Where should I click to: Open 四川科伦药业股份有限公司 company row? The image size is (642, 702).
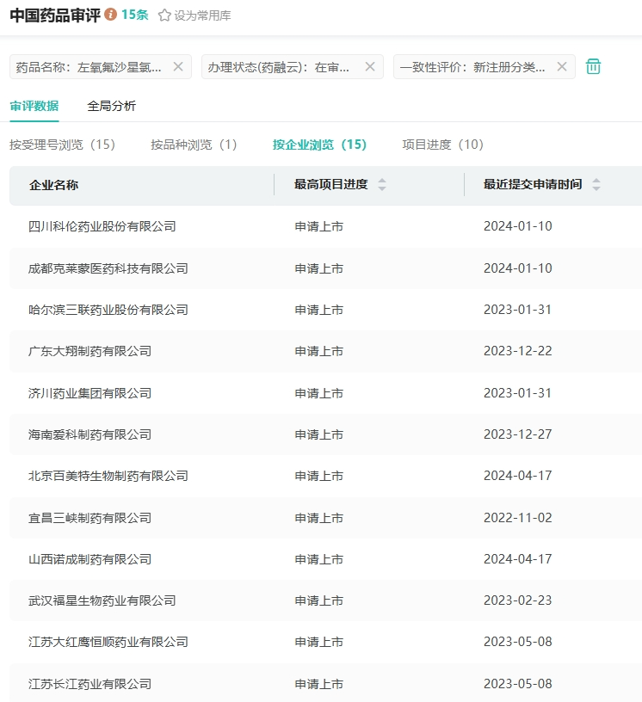102,226
